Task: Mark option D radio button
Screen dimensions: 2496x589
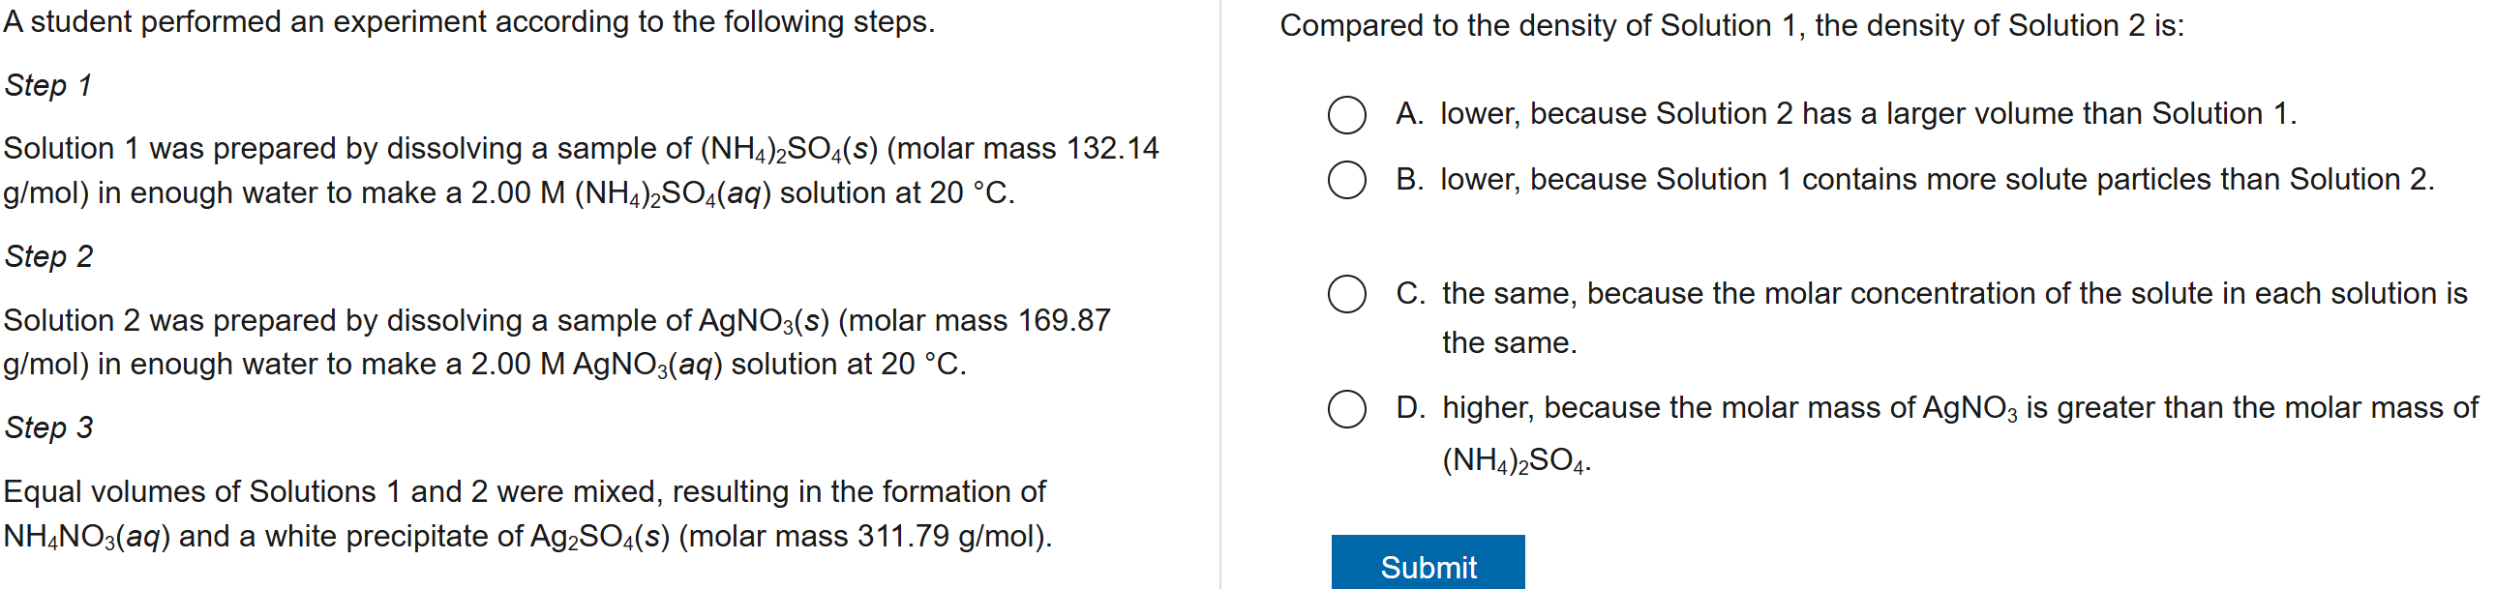Action: pyautogui.click(x=1347, y=409)
